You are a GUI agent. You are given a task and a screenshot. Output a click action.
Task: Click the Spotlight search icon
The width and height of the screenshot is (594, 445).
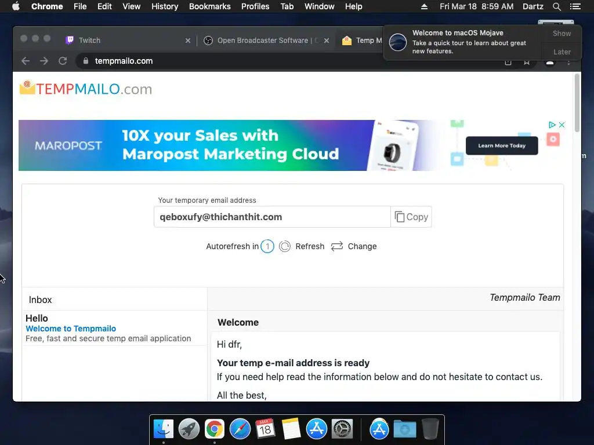[x=556, y=6]
